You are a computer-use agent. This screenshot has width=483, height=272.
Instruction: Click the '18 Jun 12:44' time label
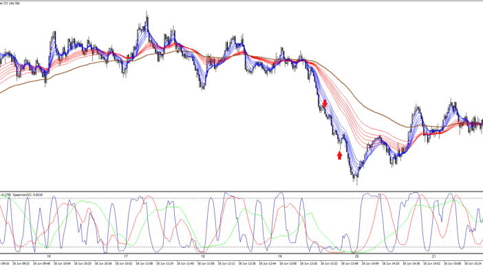click(268, 264)
